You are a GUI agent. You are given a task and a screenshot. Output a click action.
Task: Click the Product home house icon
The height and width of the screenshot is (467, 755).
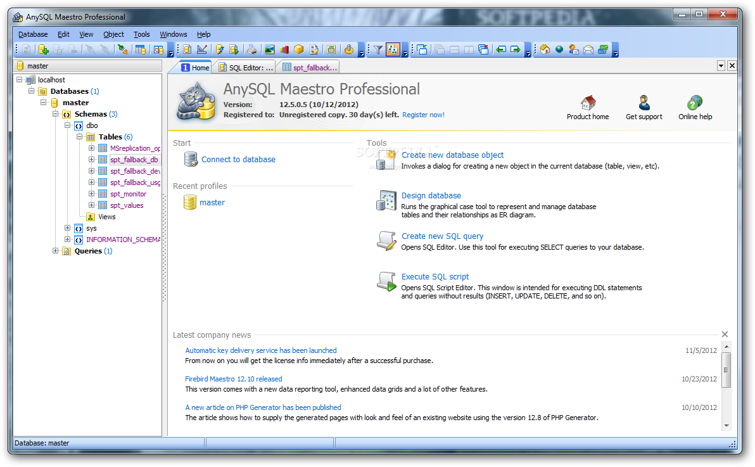(588, 103)
